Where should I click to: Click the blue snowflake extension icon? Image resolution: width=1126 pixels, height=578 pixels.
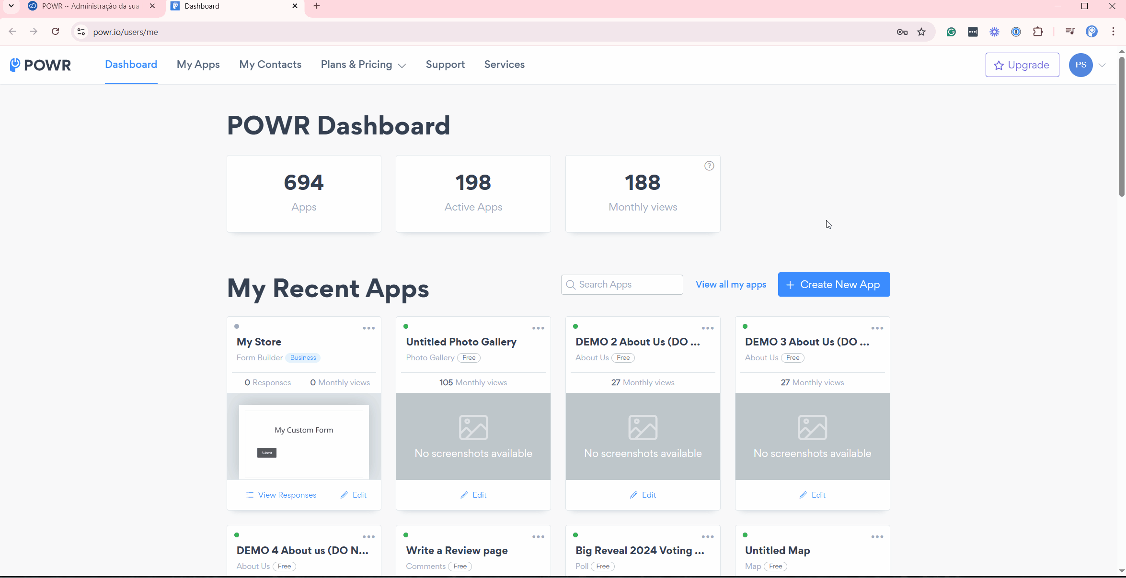point(995,32)
